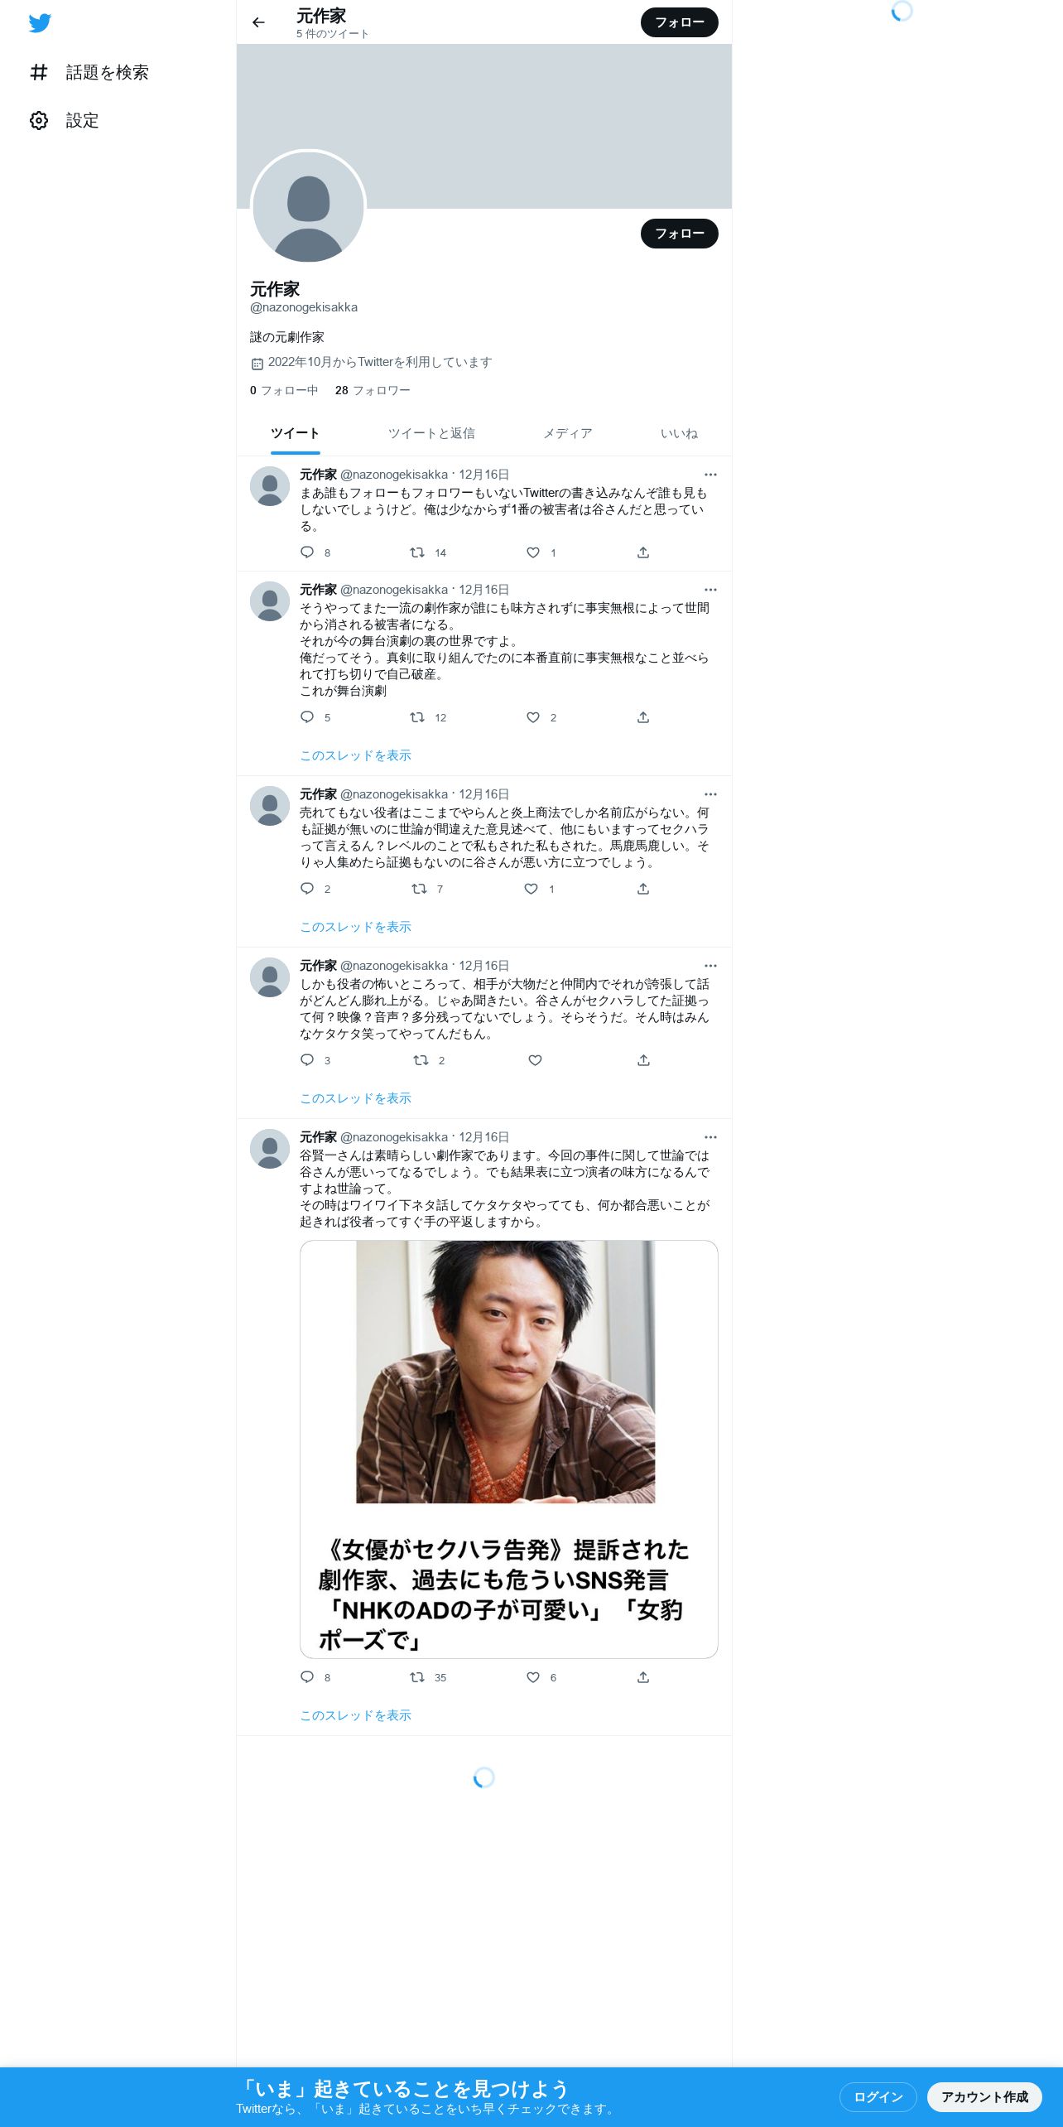Image resolution: width=1063 pixels, height=2127 pixels.
Task: Expand thread with このスレッドを表示 under second tweet
Action: pos(355,755)
